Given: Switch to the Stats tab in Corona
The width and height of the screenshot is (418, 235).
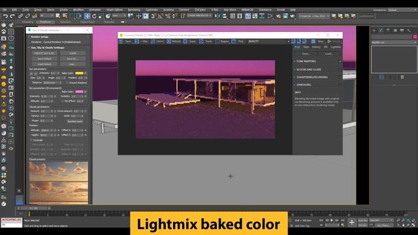Looking at the screenshot, I should 306,47.
